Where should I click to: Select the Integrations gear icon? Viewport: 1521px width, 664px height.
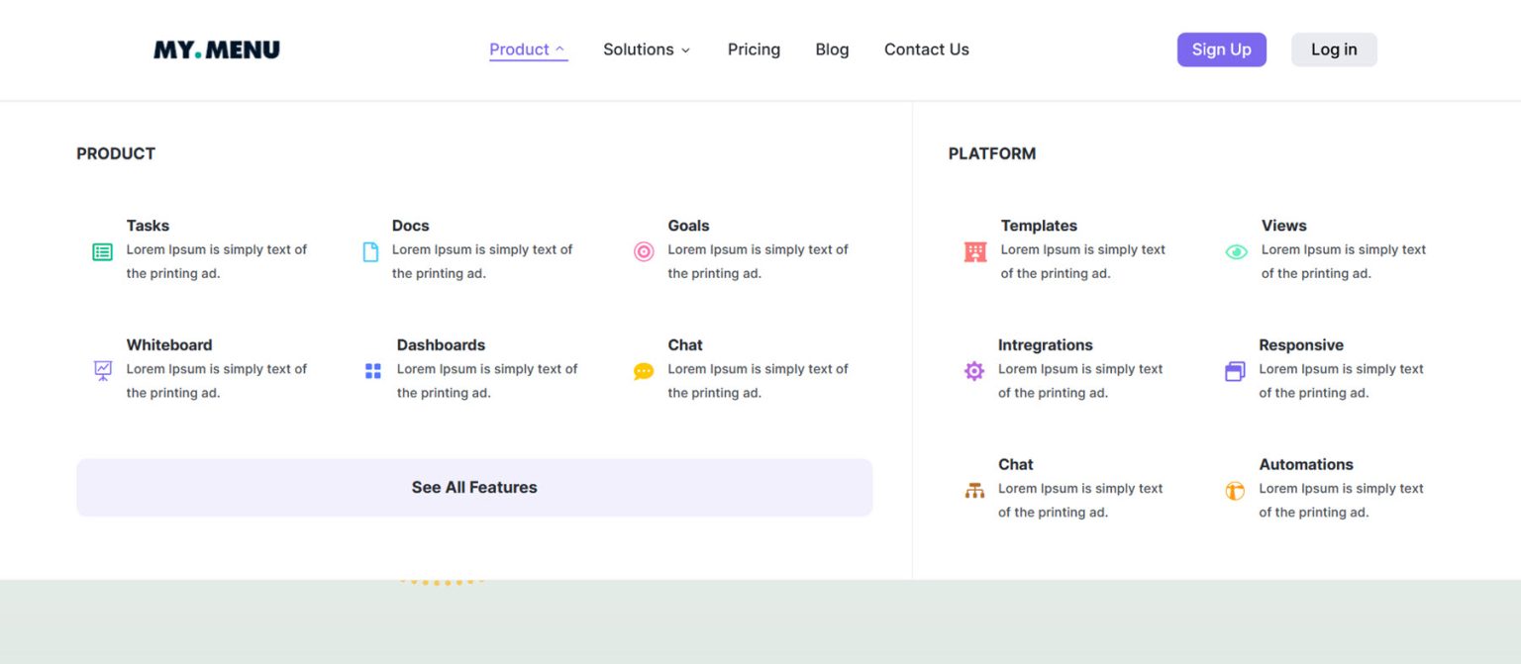(974, 370)
